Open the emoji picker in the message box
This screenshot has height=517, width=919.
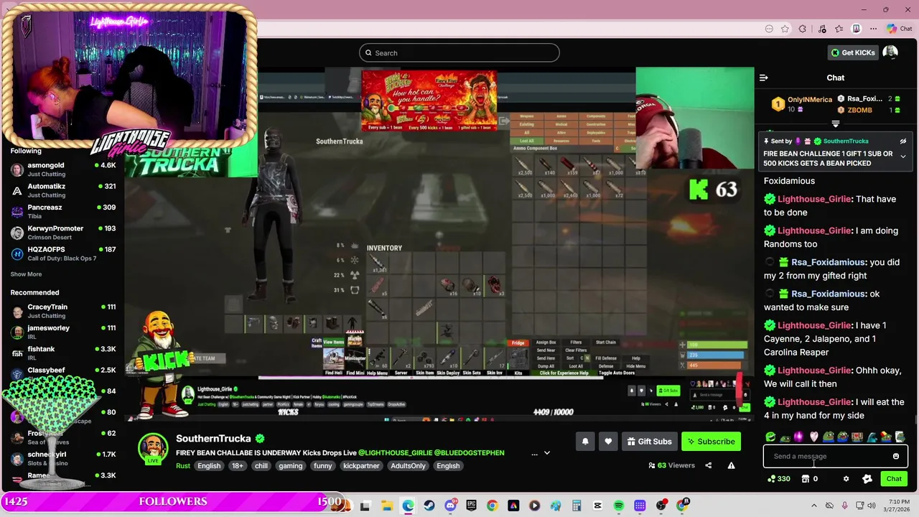pos(895,456)
